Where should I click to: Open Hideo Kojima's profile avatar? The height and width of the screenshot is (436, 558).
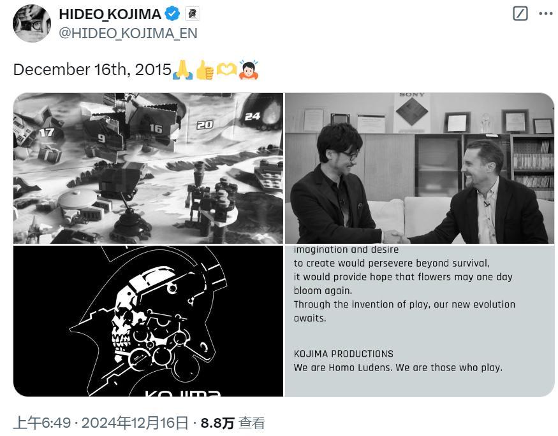[32, 24]
